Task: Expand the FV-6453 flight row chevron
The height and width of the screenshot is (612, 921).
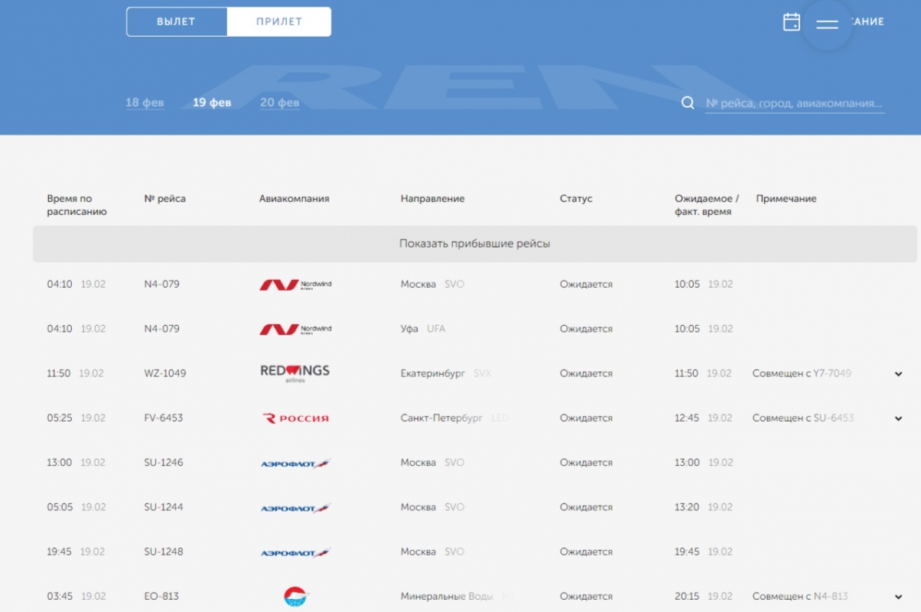Action: coord(898,418)
